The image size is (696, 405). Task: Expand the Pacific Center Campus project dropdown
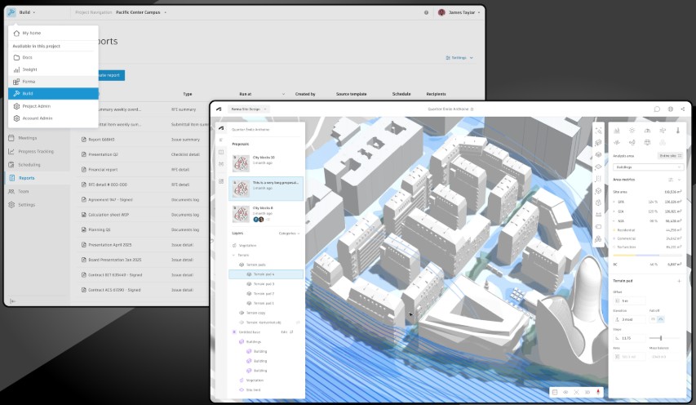tap(143, 12)
